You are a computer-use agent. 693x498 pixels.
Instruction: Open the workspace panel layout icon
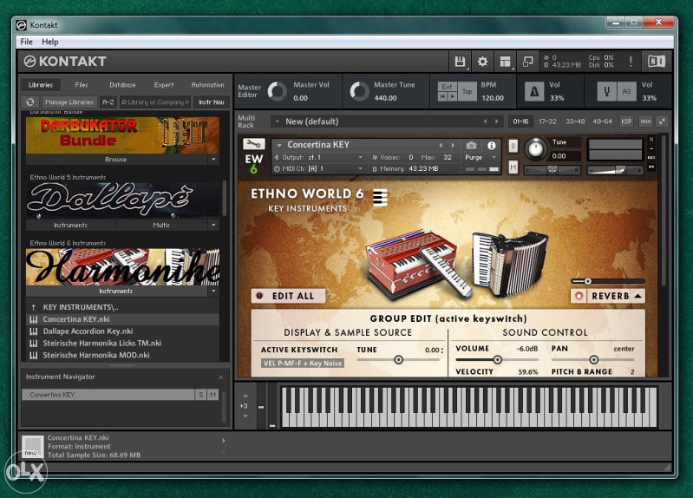505,62
